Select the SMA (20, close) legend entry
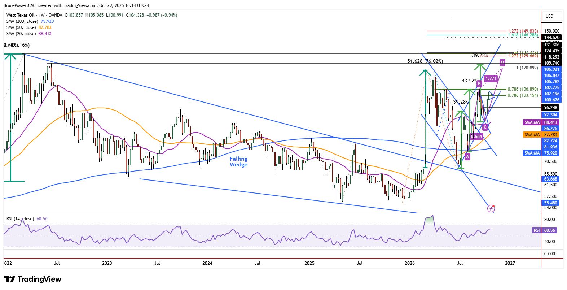 coord(29,34)
